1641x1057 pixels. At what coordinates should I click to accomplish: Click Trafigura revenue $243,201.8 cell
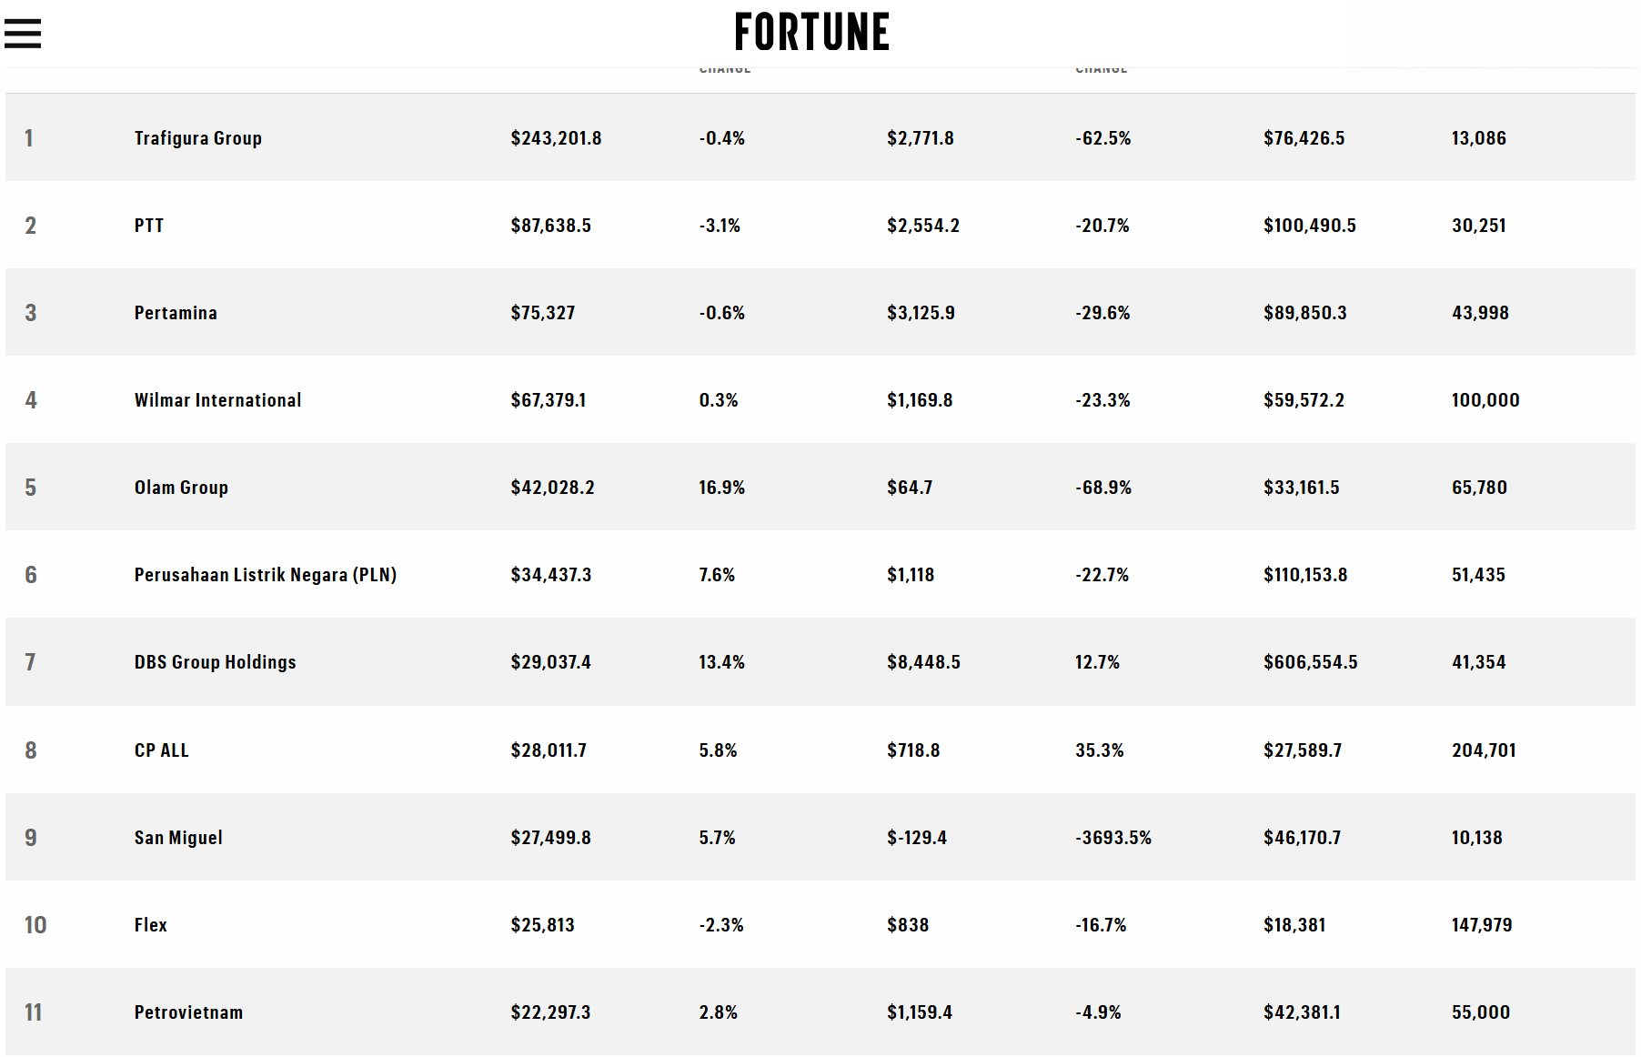[x=556, y=138]
